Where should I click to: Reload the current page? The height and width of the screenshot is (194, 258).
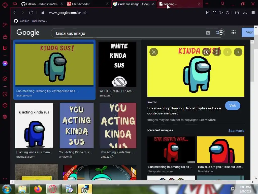pyautogui.click(x=31, y=13)
